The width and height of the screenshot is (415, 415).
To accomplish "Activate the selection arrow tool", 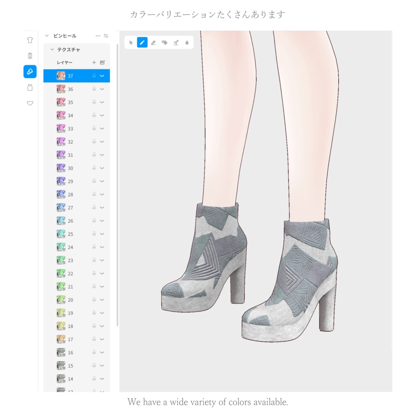I will (130, 42).
